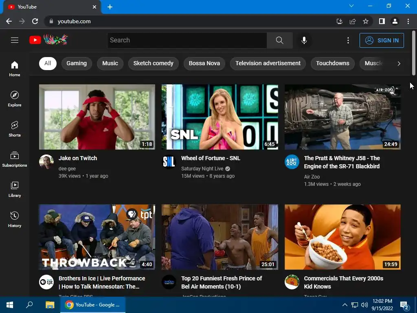Screen dimensions: 417x313
Task: Click the Air Zoo channel avatar
Action: tap(292, 161)
